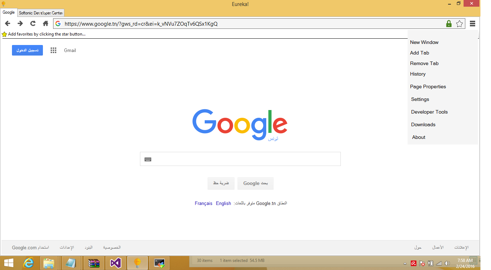Open the 'الخصوصية' footer link
491x270 pixels.
click(112, 247)
